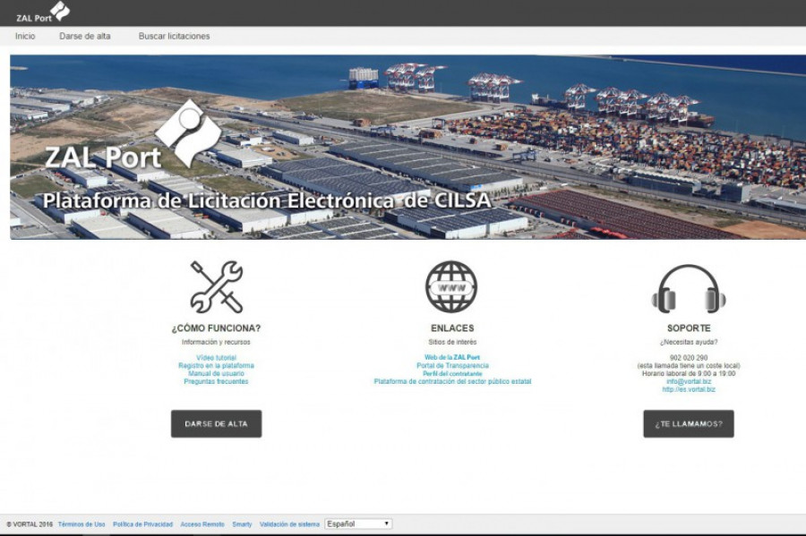Open the Video tutorial link
The width and height of the screenshot is (806, 536).
pos(217,358)
